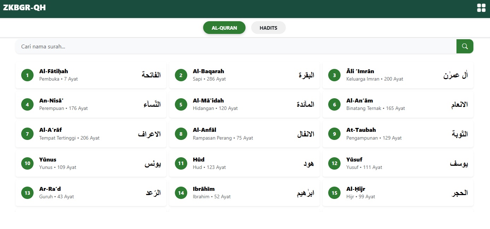Switch to the Hadits tab
The width and height of the screenshot is (490, 229).
click(268, 28)
